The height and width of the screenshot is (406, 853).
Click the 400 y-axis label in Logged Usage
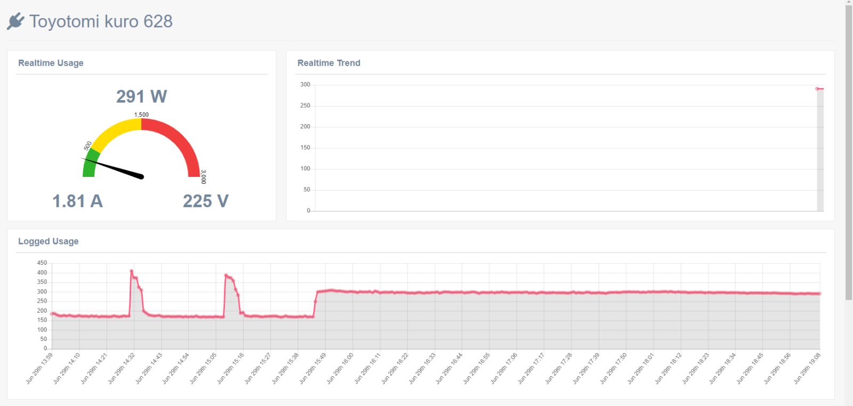point(42,273)
